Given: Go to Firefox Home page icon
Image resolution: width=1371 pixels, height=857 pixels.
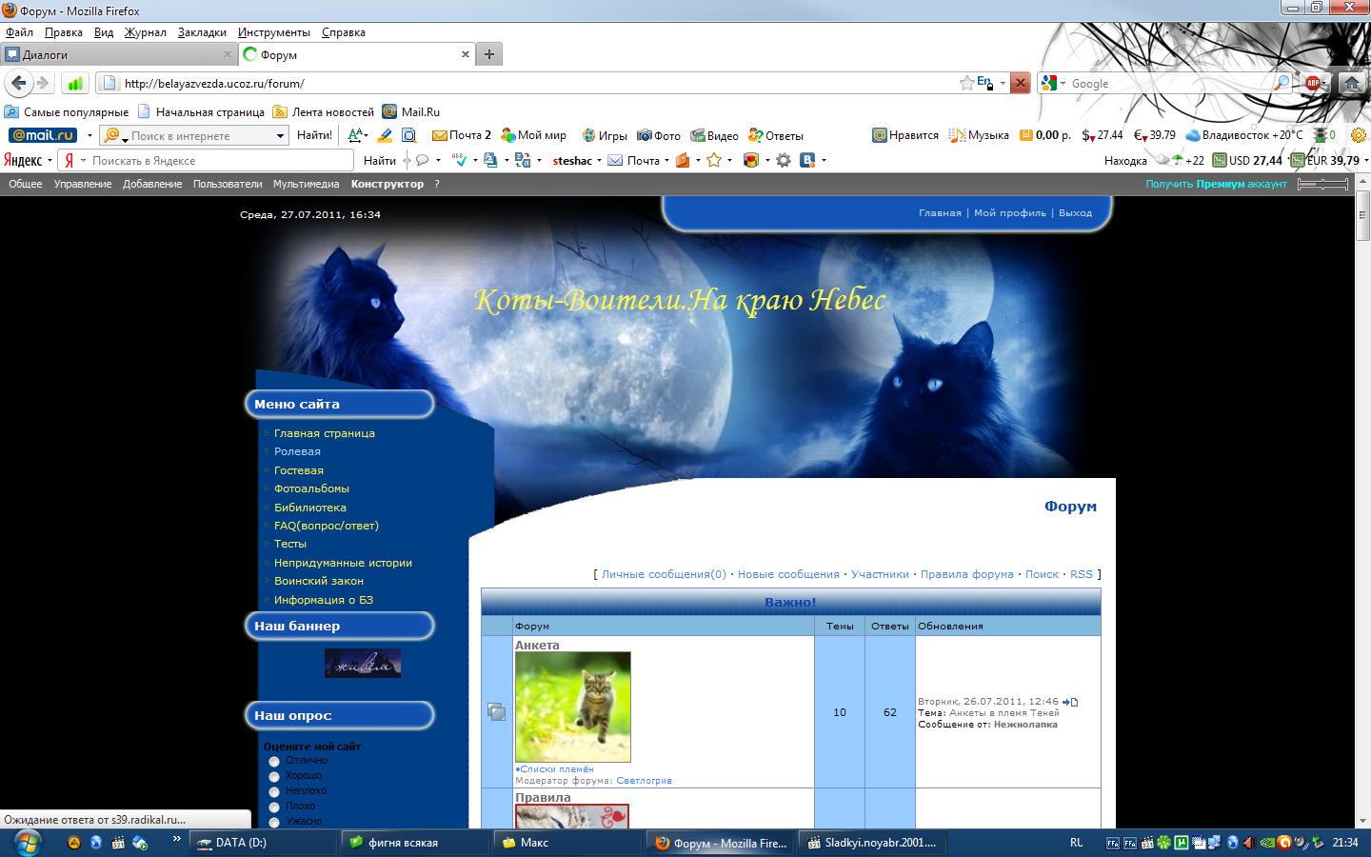Looking at the screenshot, I should pos(1351,83).
